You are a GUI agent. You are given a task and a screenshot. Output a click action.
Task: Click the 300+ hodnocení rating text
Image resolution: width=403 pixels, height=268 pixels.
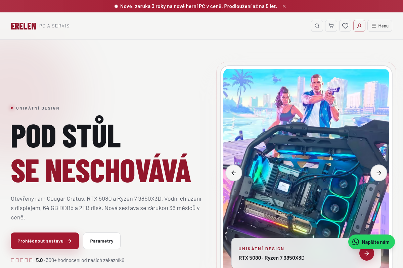[85, 260]
